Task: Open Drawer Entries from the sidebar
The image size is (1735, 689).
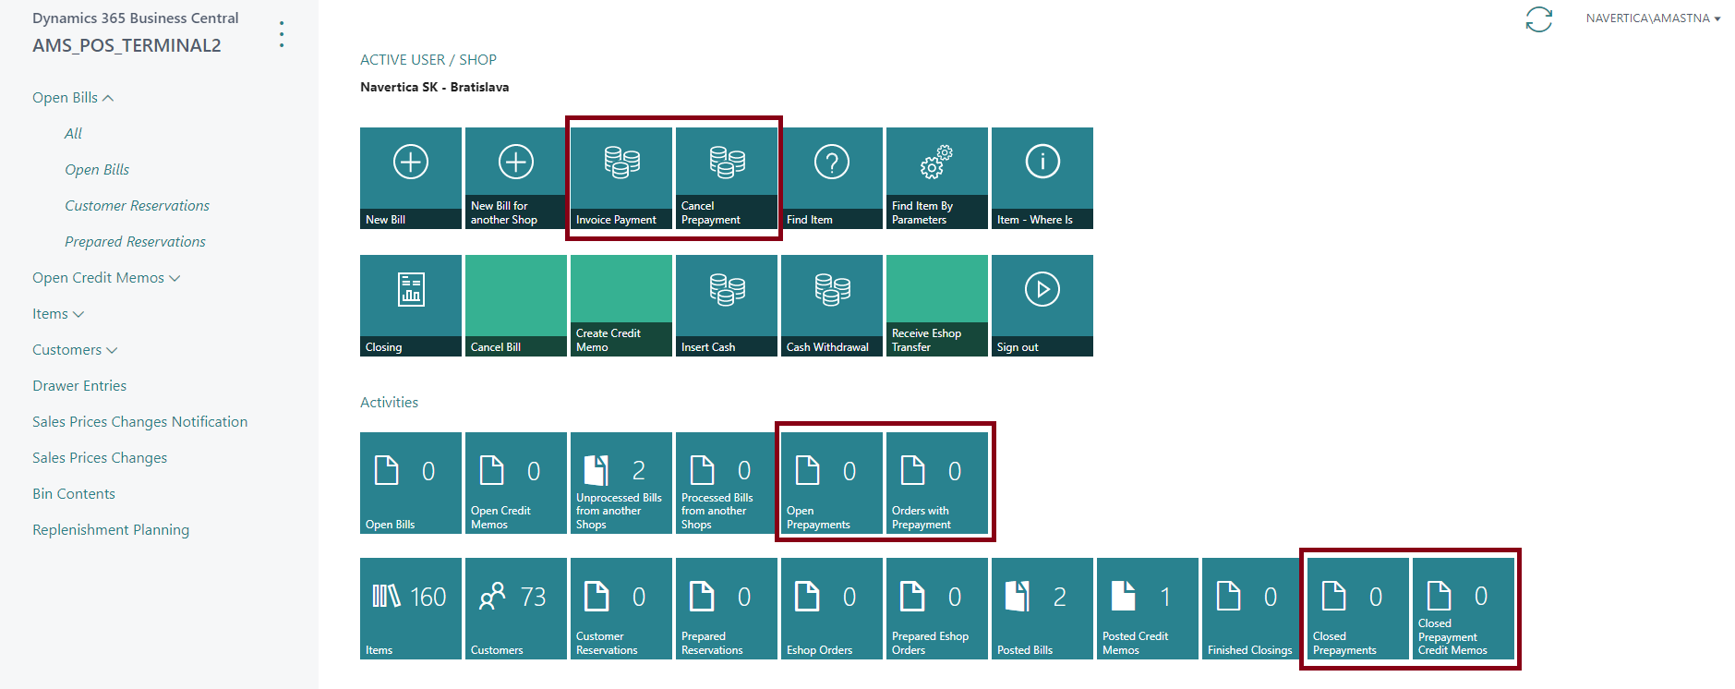Action: (79, 386)
